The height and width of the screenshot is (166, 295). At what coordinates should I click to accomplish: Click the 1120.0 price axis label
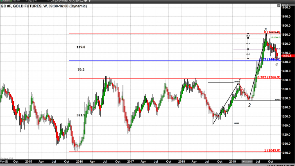coord(286,134)
